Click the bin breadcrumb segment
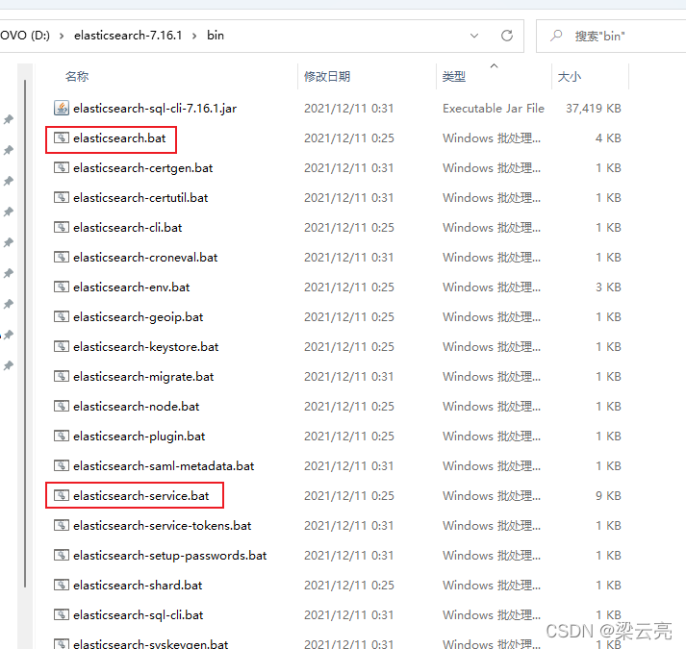Image resolution: width=686 pixels, height=649 pixels. click(x=216, y=36)
